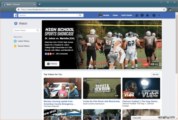Click the LIVE badge on featured video
The height and width of the screenshot is (120, 178).
coord(146,64)
